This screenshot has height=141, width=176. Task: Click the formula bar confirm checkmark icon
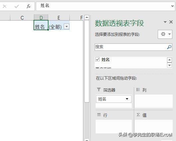[17, 6]
